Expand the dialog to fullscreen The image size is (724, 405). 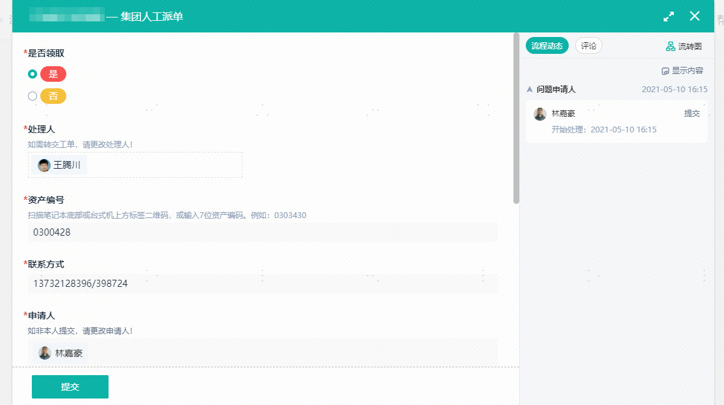coord(669,17)
